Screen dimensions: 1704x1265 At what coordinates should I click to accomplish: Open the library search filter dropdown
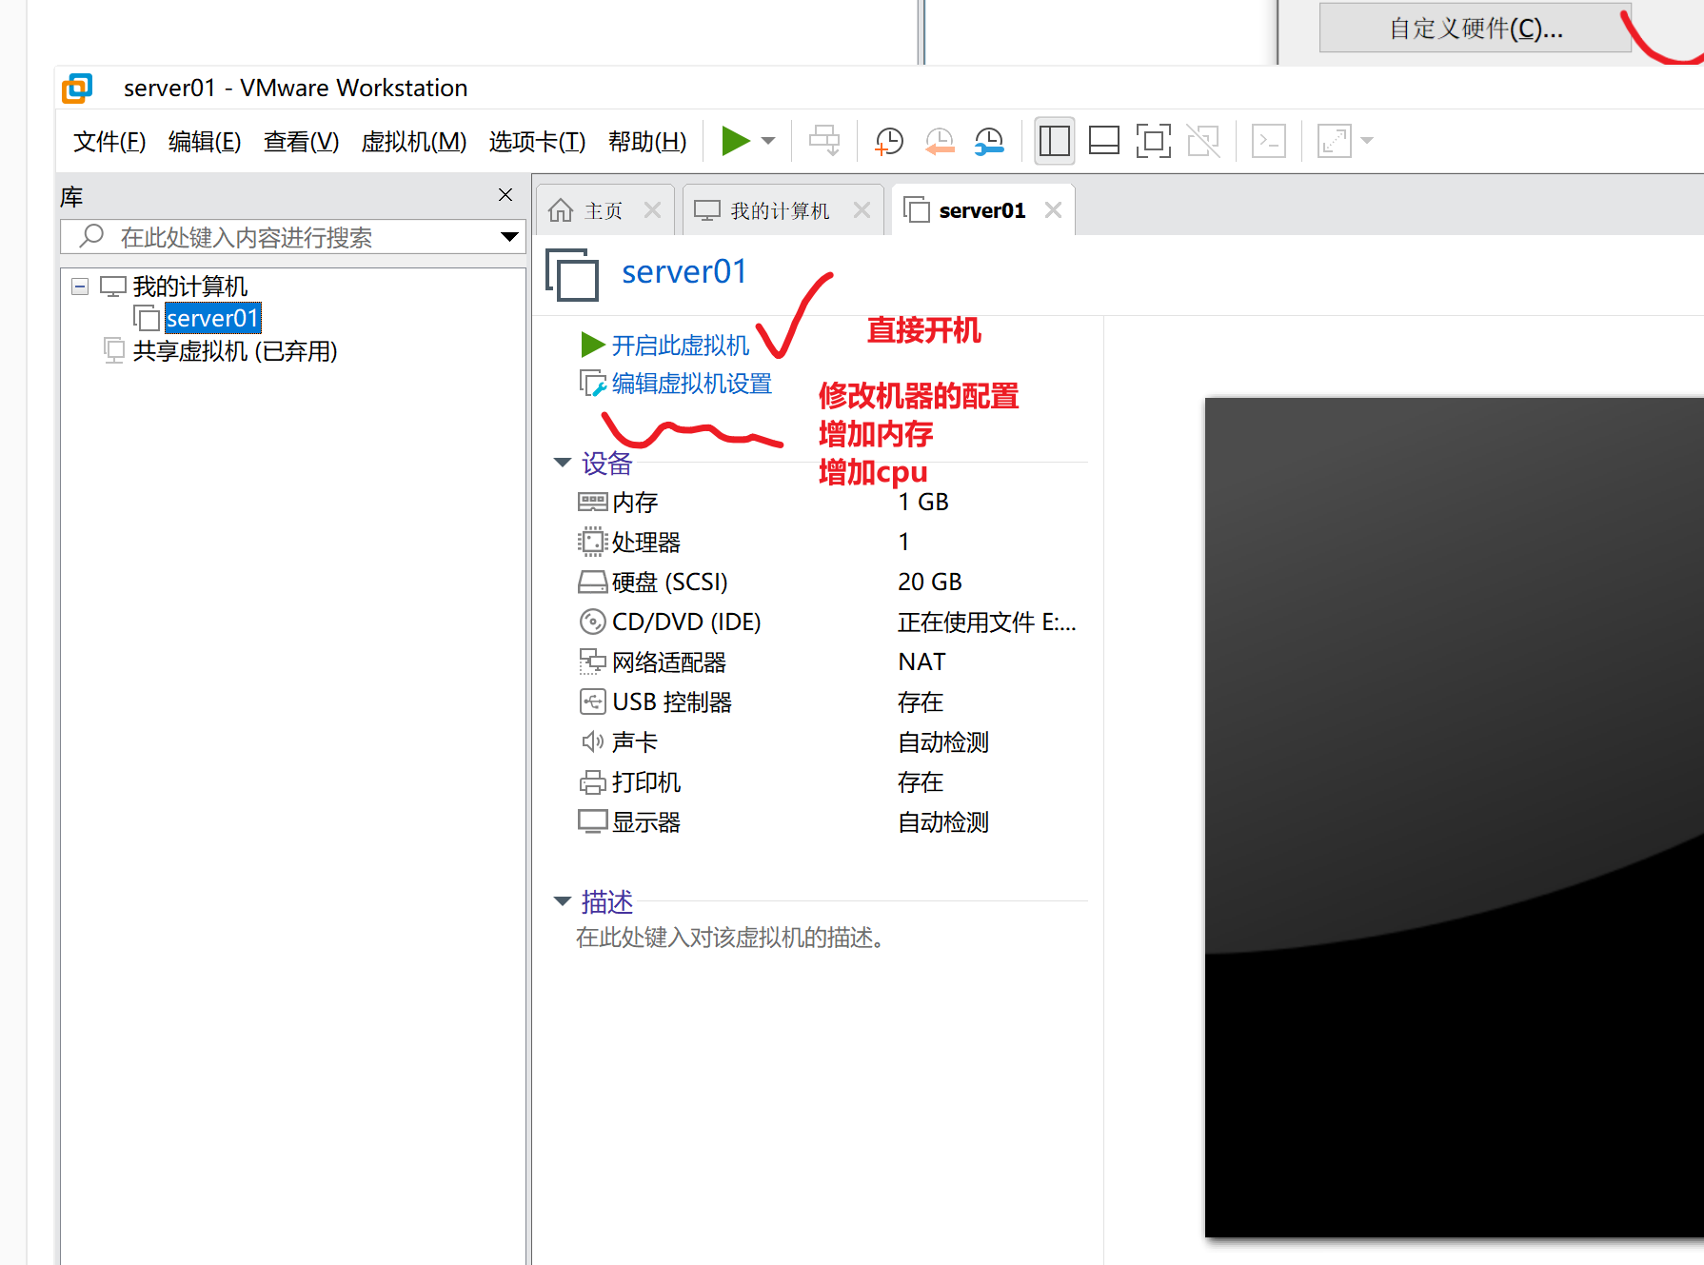click(x=510, y=237)
